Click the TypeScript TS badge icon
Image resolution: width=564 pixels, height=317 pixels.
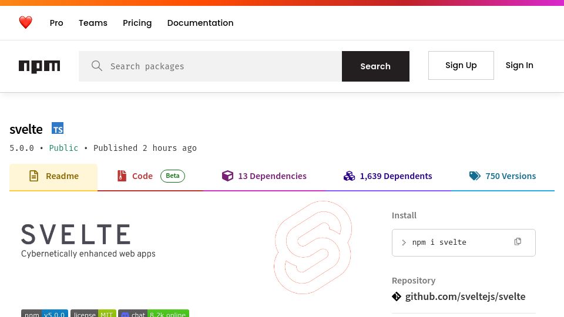(x=58, y=129)
